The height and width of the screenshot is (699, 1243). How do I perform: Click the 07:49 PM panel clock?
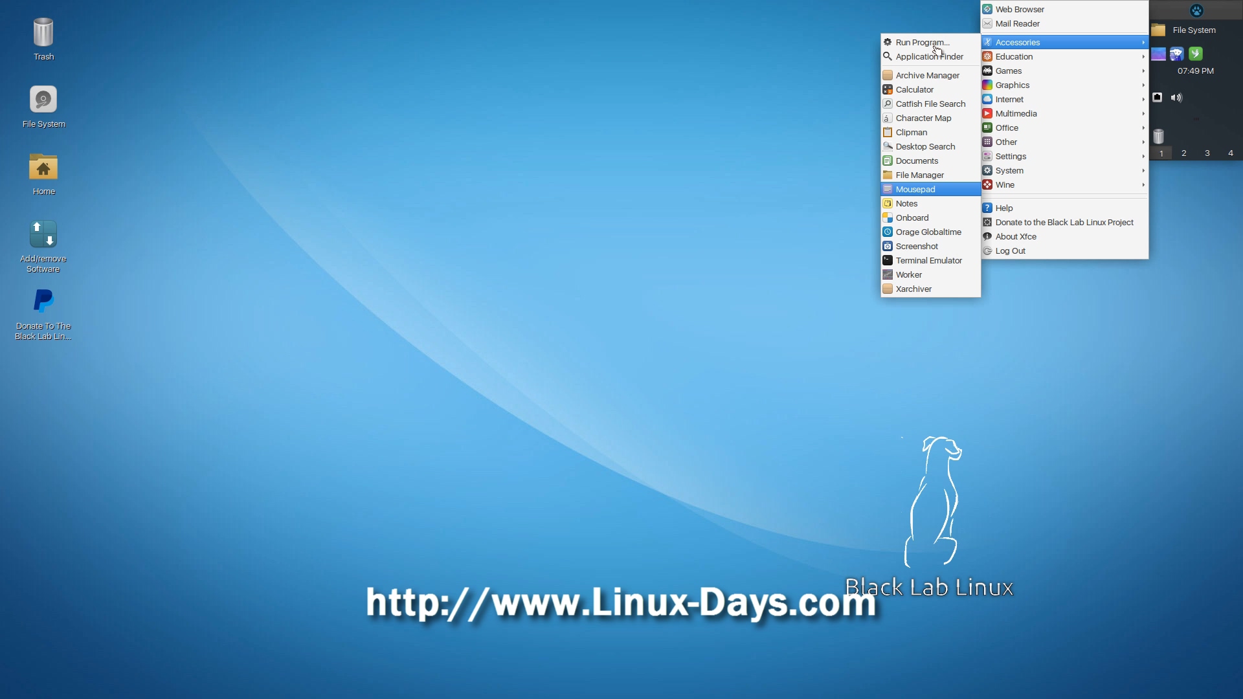tap(1196, 71)
